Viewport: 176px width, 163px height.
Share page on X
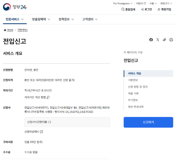[x=158, y=40]
